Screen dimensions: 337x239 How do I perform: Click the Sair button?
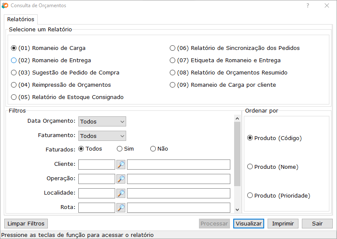point(317,224)
